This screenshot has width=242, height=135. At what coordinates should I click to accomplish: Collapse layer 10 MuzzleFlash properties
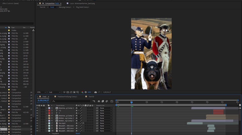(47, 131)
